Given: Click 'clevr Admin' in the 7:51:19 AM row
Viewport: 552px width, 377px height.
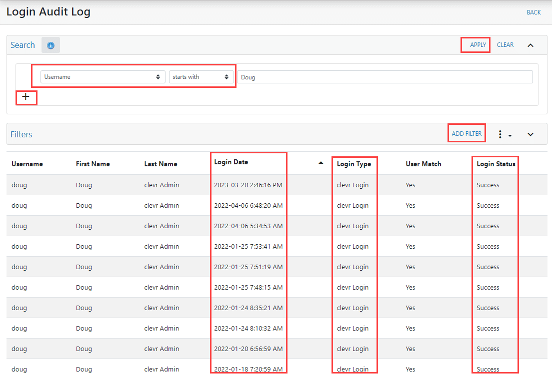Looking at the screenshot, I should coord(161,267).
